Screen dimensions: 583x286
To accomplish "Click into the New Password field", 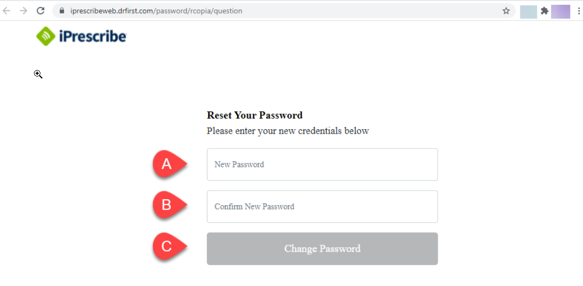I will pos(322,164).
